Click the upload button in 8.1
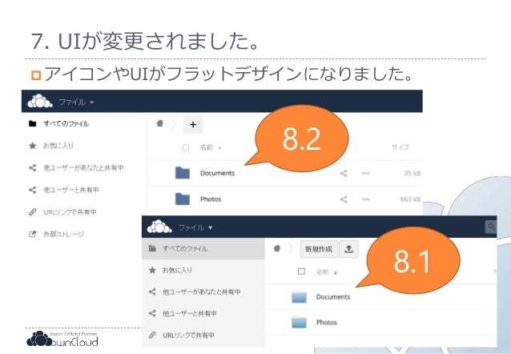This screenshot has width=511, height=354. (x=348, y=249)
